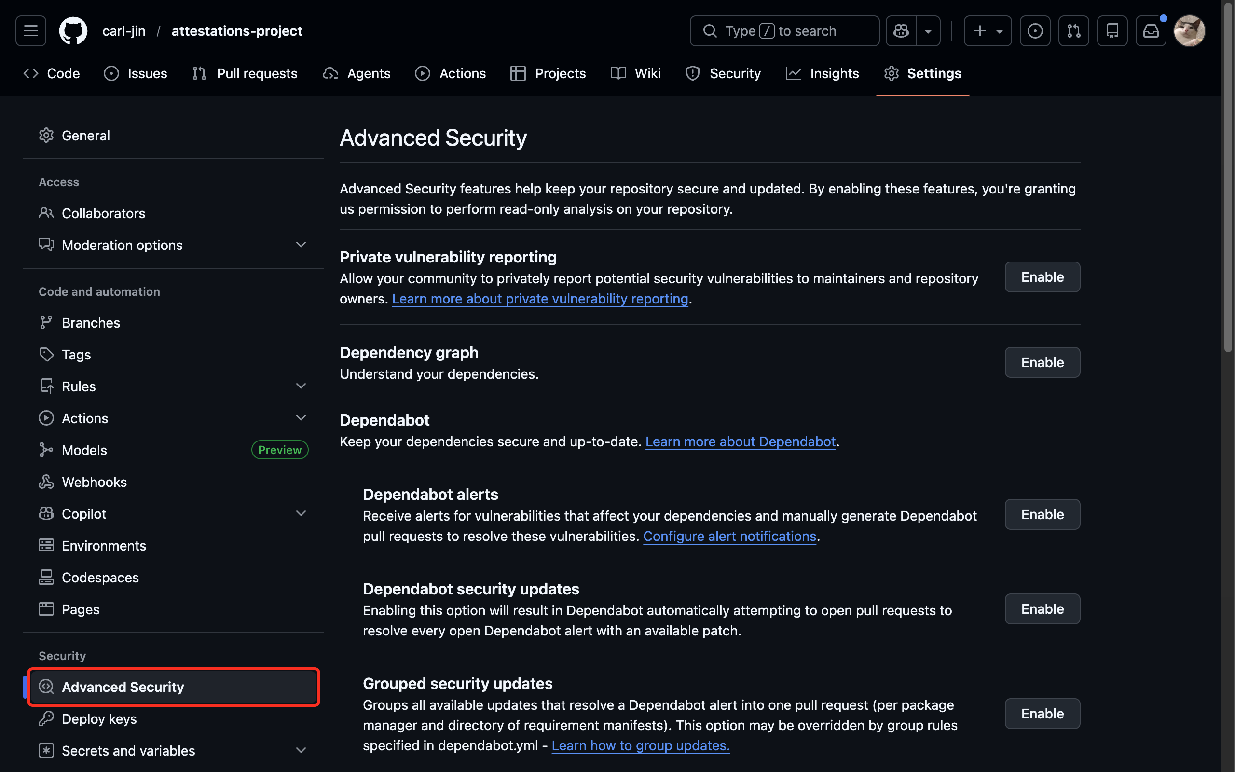Select Codespaces in the sidebar

coord(100,577)
